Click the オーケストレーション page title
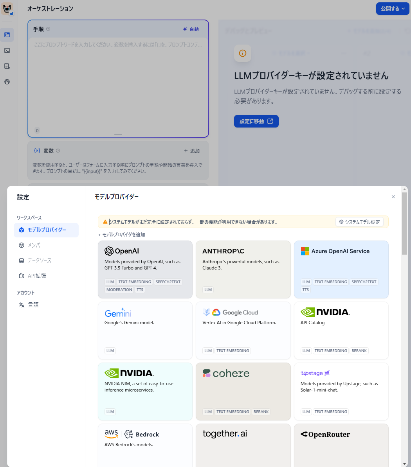This screenshot has height=467, width=411. click(50, 9)
